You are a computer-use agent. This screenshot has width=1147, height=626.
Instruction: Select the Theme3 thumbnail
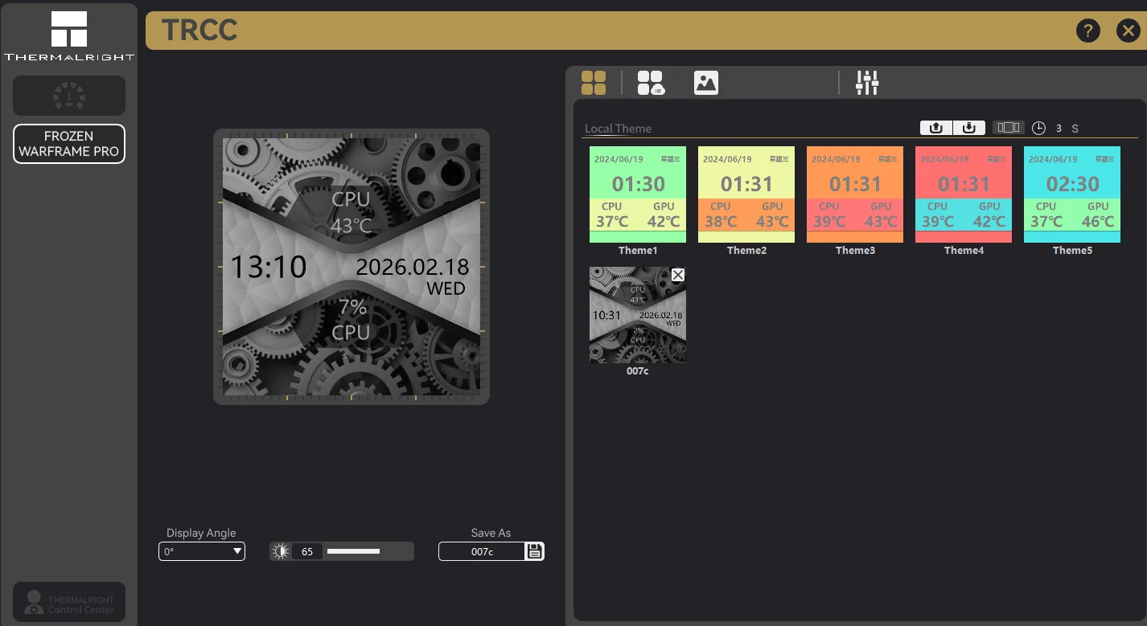pyautogui.click(x=855, y=194)
